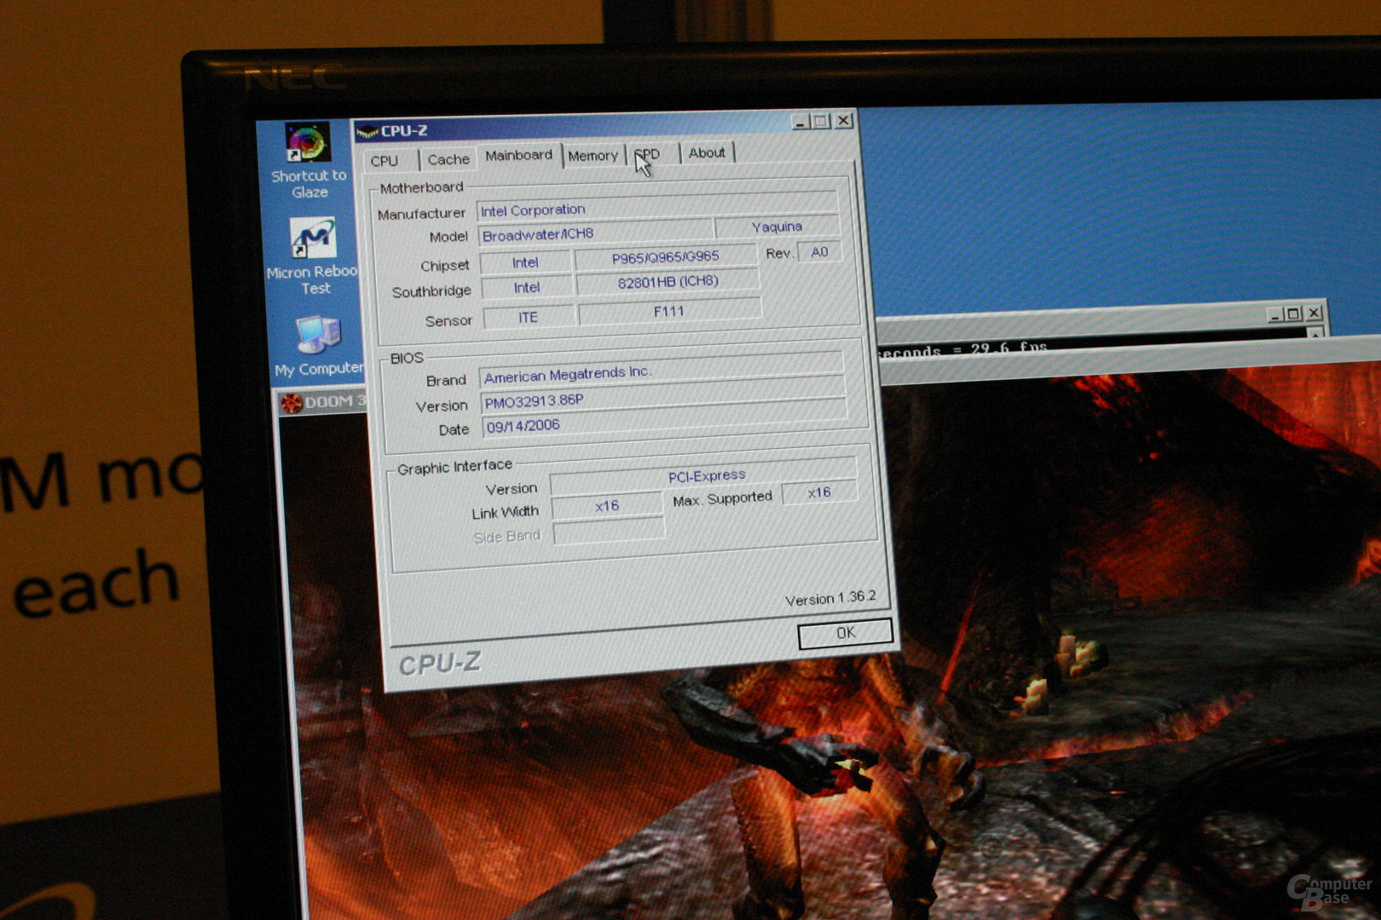Open the About tab
The height and width of the screenshot is (920, 1381).
707,152
